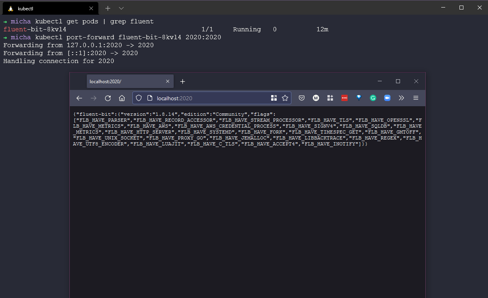Screen dimensions: 488x298
Task: Open the Grammarly extension
Action: 373,98
